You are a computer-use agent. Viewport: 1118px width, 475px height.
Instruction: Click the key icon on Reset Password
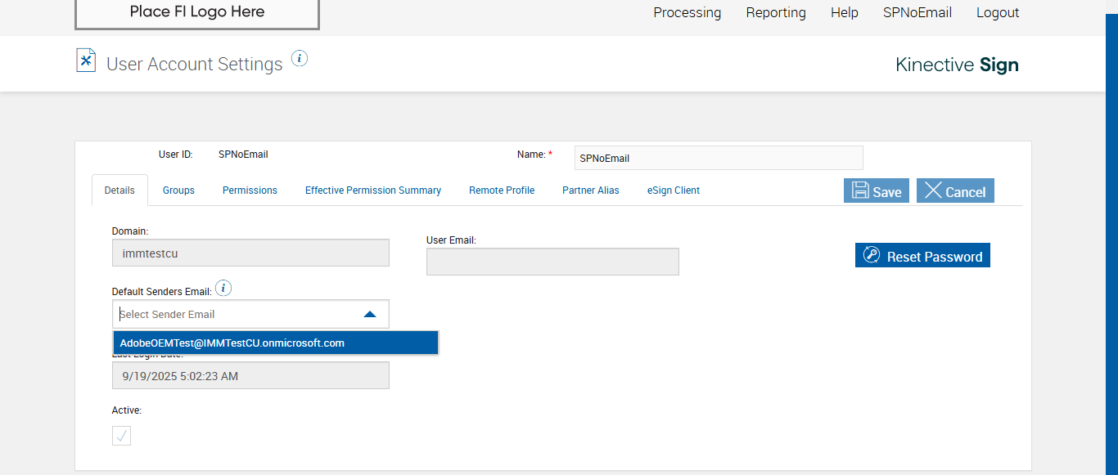point(872,256)
